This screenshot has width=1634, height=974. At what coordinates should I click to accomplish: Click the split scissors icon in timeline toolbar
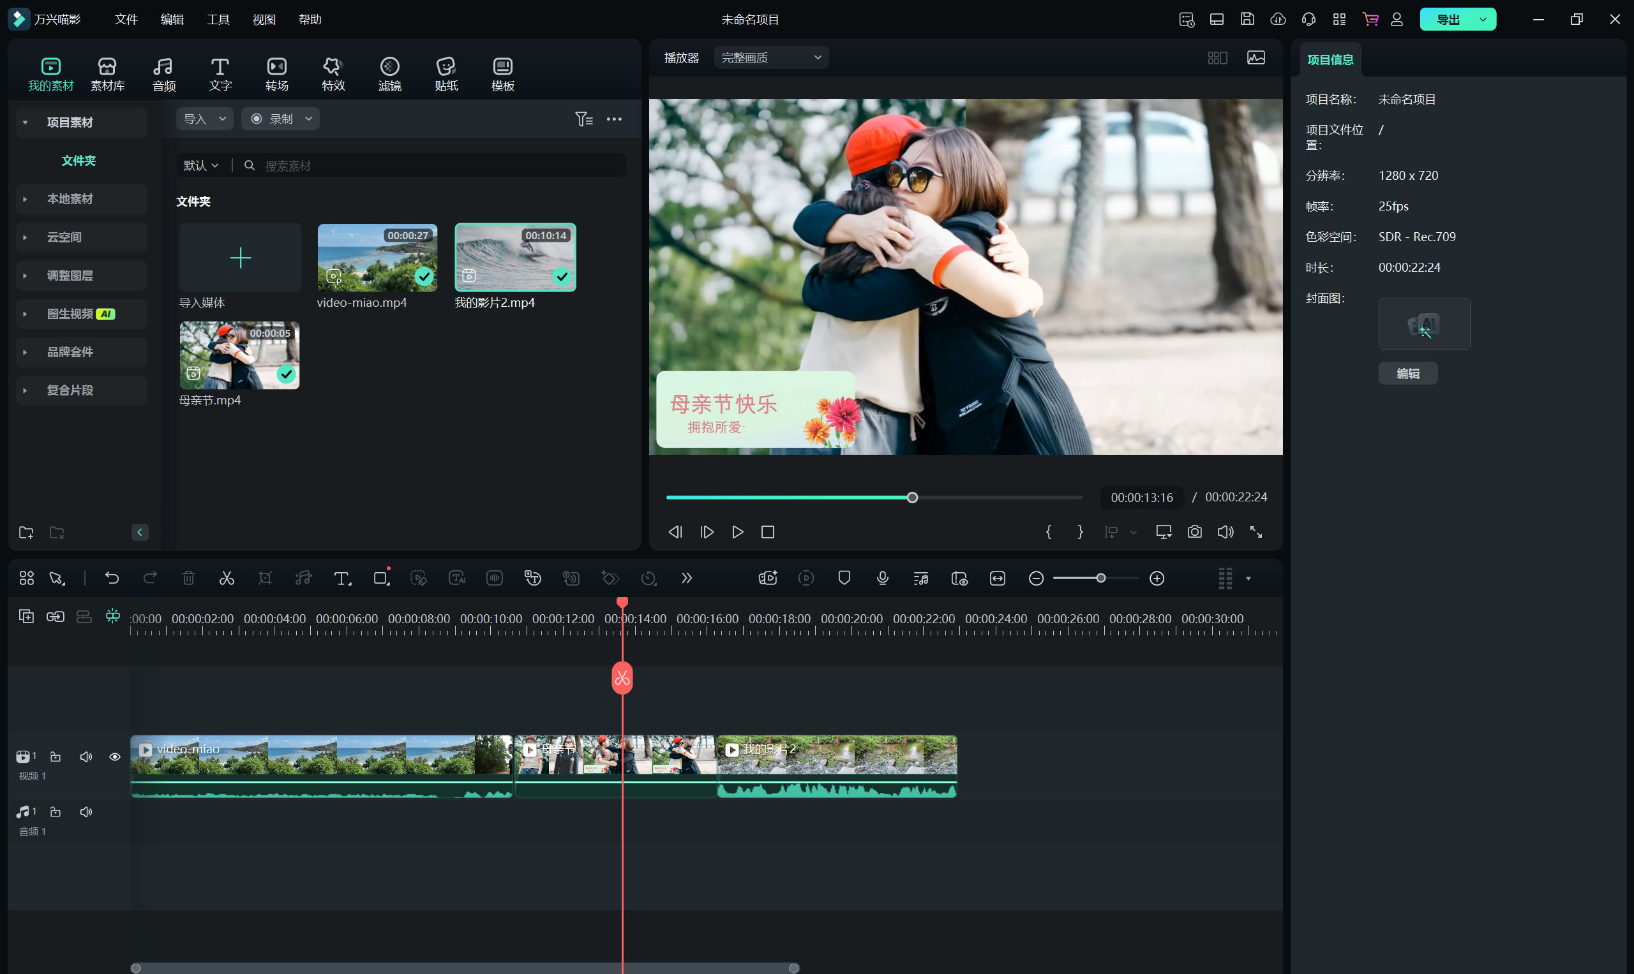[x=227, y=579]
